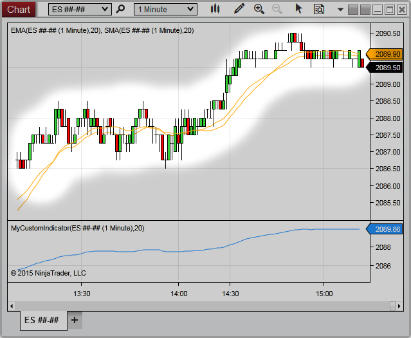Click the instrument search magnifier icon
The image size is (411, 338).
coord(120,9)
